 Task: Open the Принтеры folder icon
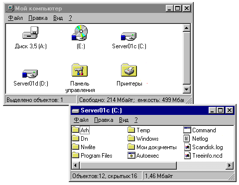[x=129, y=70]
